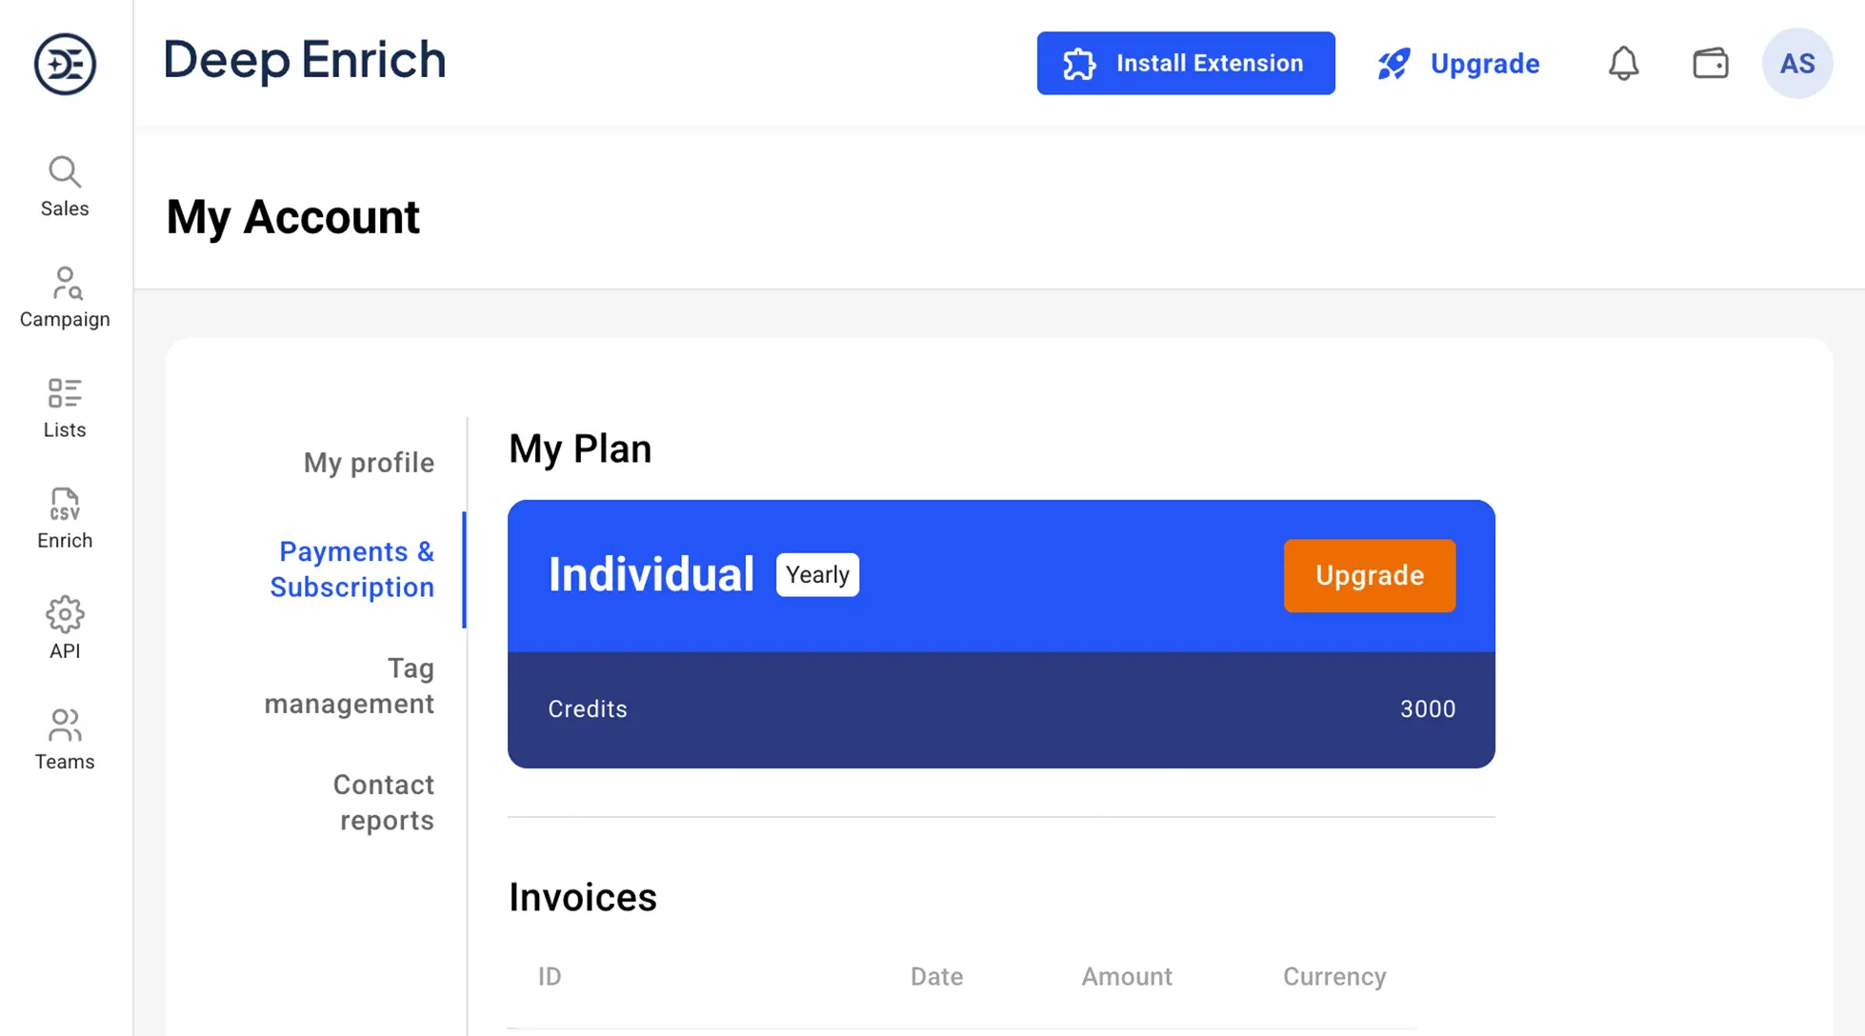
Task: Click the Amount invoice column header
Action: click(x=1127, y=977)
